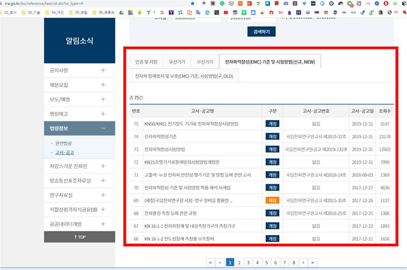Screen dimensions: 407x270
Task: Open the Edge 'e' bookmark icon
Action: (x=208, y=13)
